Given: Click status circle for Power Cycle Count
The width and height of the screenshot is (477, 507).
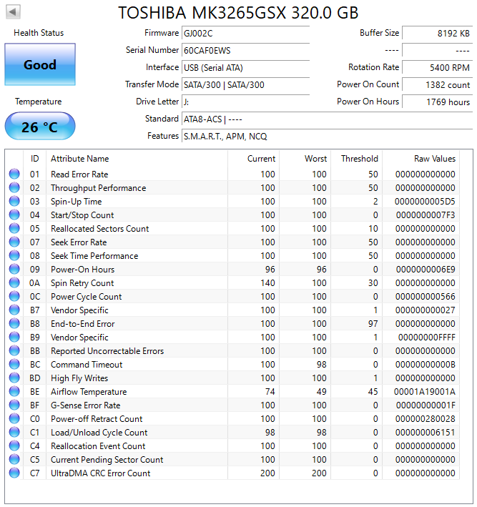Looking at the screenshot, I should coord(14,296).
